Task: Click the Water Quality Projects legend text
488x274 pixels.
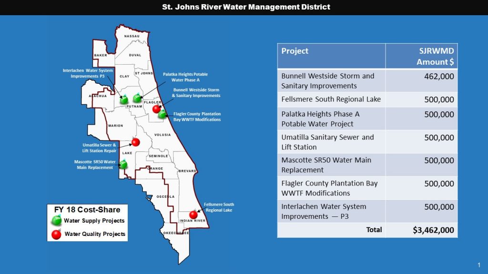Action: (x=95, y=234)
